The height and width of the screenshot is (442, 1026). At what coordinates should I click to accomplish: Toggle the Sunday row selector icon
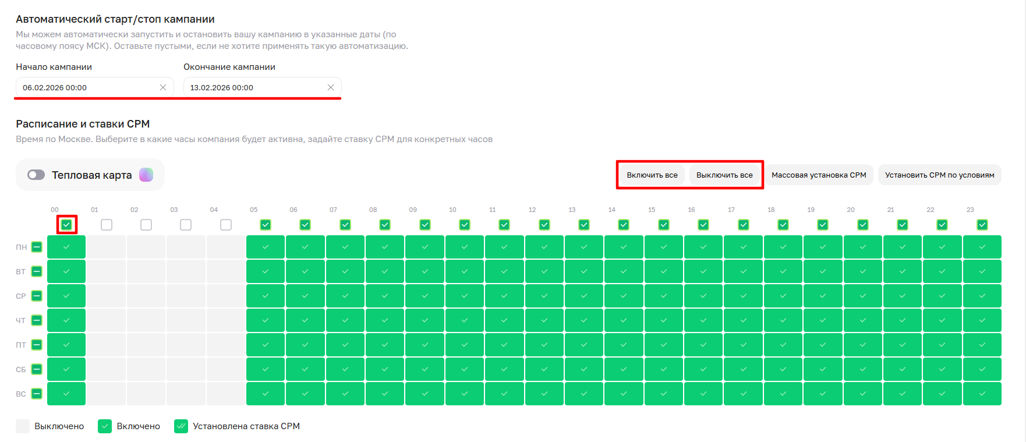click(x=37, y=394)
